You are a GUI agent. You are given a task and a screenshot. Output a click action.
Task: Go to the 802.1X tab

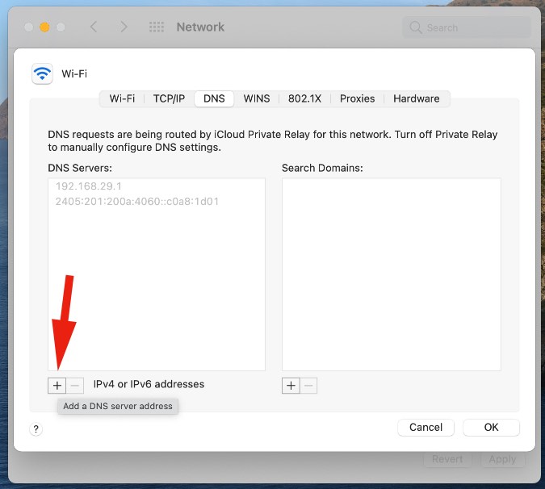point(304,98)
